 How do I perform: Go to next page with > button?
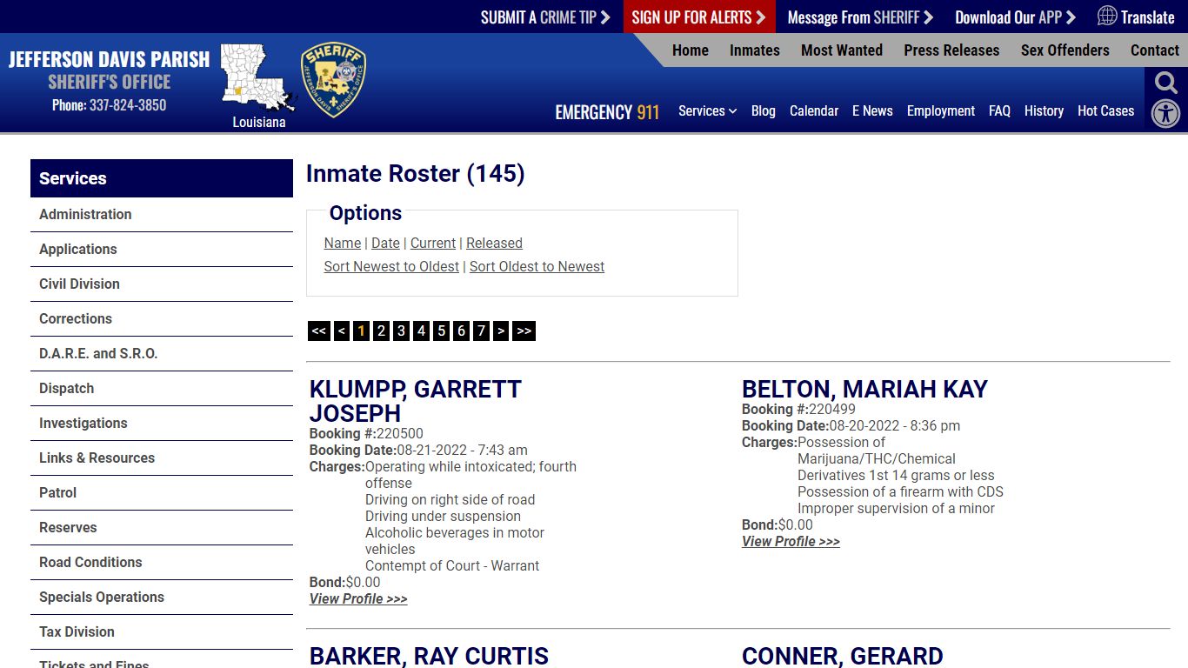(x=501, y=331)
